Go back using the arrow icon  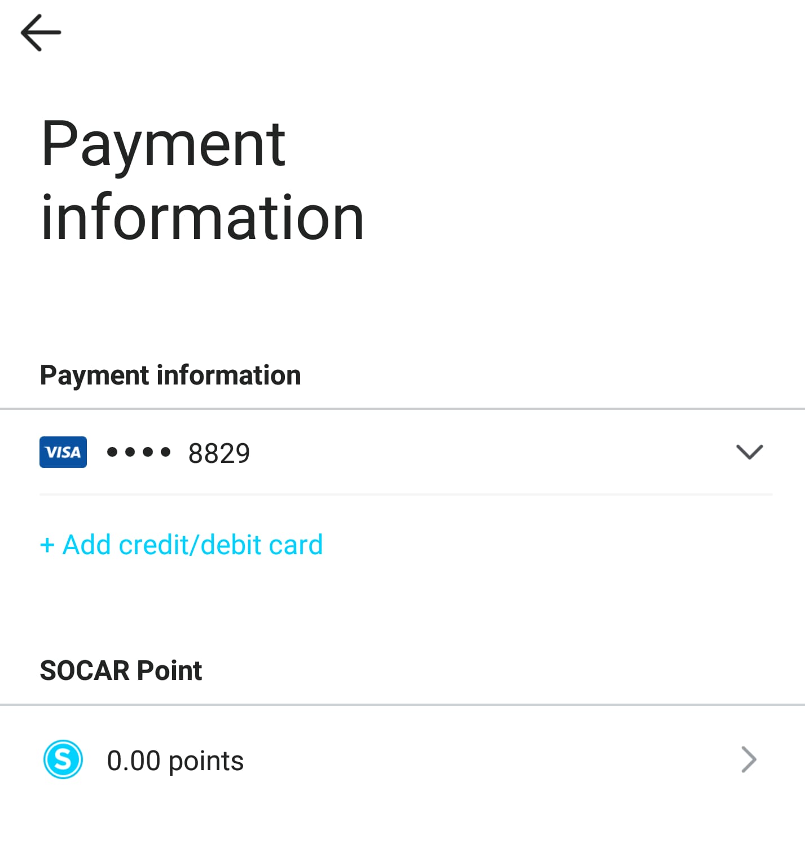41,33
